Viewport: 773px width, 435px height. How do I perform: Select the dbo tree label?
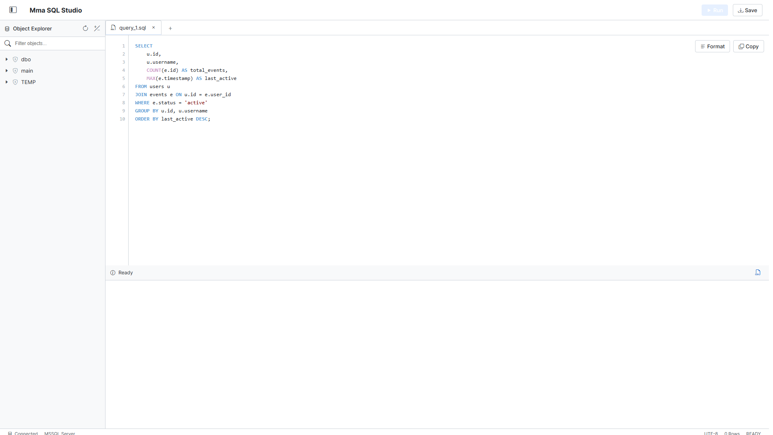click(26, 59)
